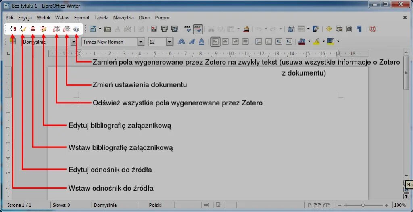
Task: Expand font color dropdown arrow
Action: (x=309, y=42)
